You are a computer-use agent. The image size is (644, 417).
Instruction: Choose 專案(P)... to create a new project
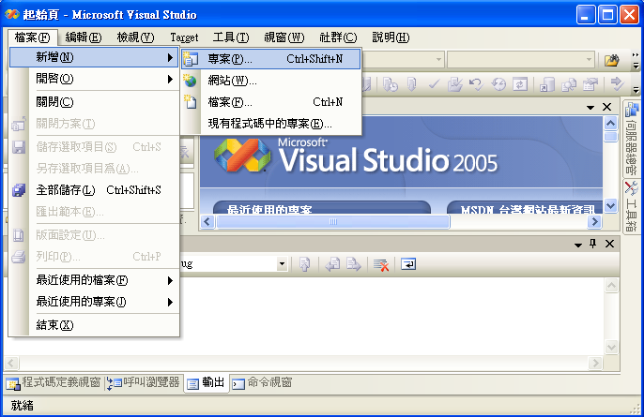[x=271, y=59]
